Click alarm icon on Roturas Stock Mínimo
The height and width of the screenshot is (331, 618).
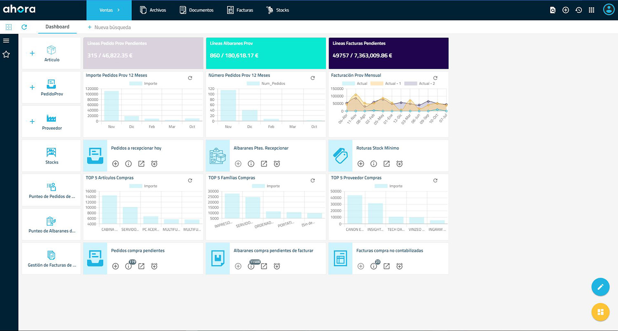(x=399, y=164)
